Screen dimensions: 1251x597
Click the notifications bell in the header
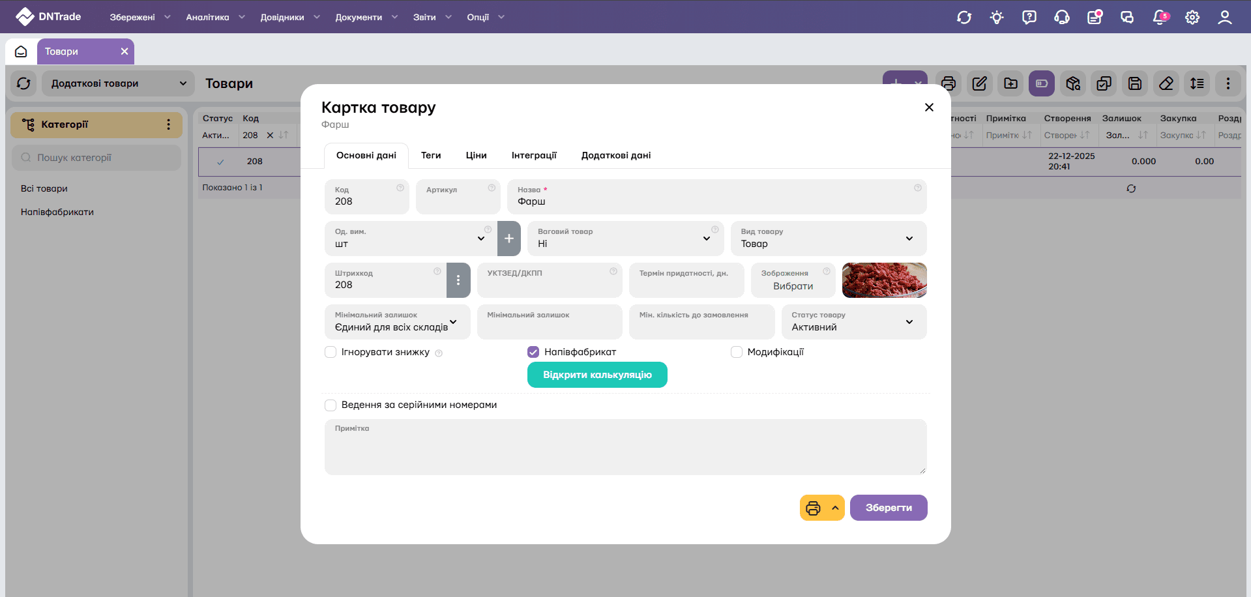(x=1159, y=17)
